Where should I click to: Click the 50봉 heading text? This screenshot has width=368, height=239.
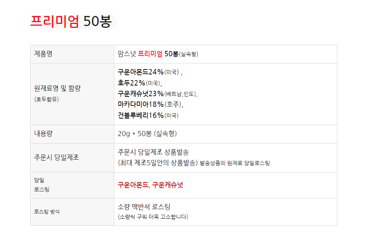click(x=97, y=21)
